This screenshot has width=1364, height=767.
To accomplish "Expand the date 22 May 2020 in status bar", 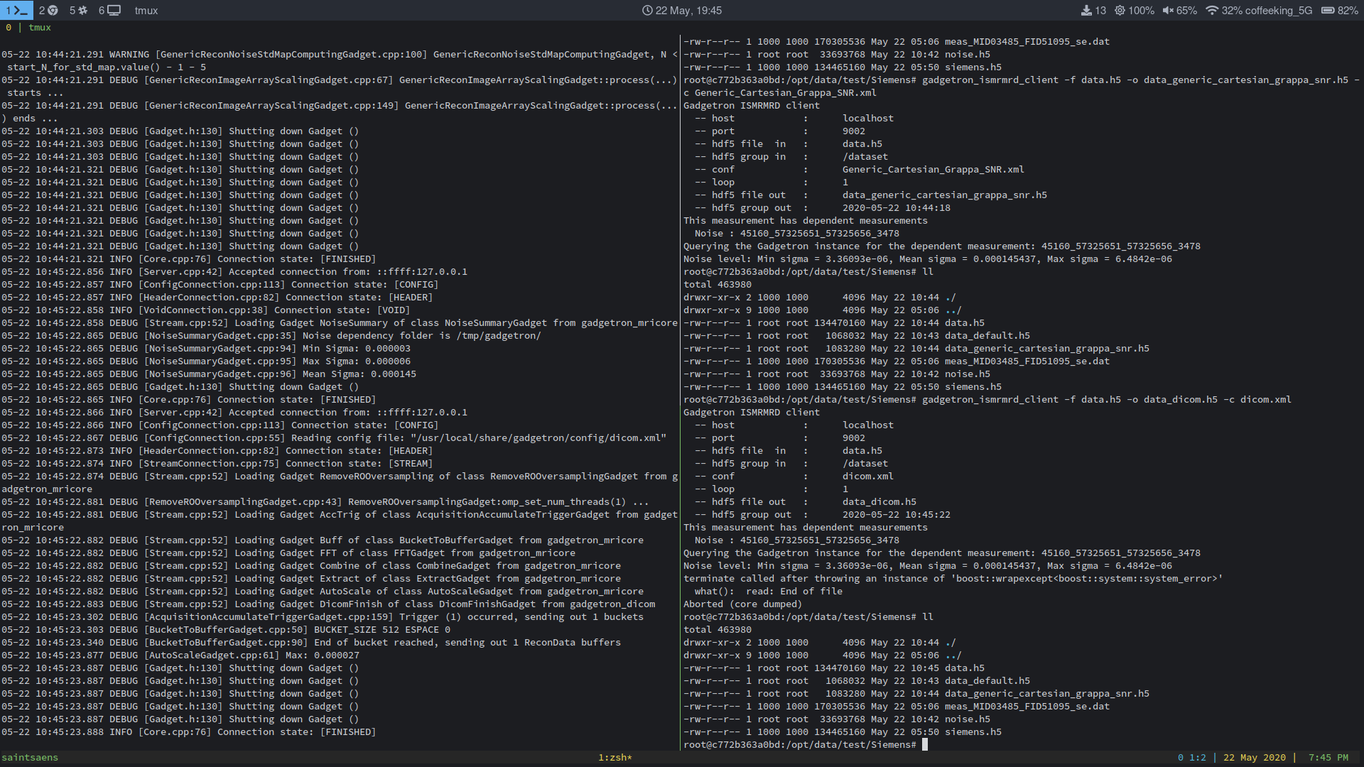I will point(1253,757).
